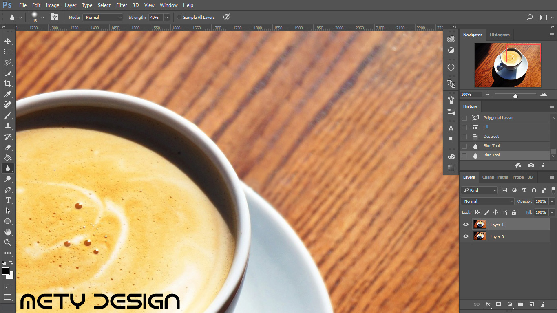557x313 pixels.
Task: Select the Eraser tool
Action: click(x=7, y=147)
